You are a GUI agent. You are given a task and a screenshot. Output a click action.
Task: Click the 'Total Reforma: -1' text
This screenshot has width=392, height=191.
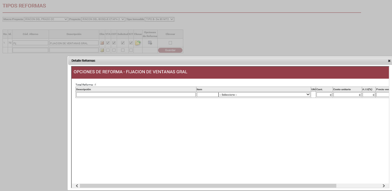(86, 85)
